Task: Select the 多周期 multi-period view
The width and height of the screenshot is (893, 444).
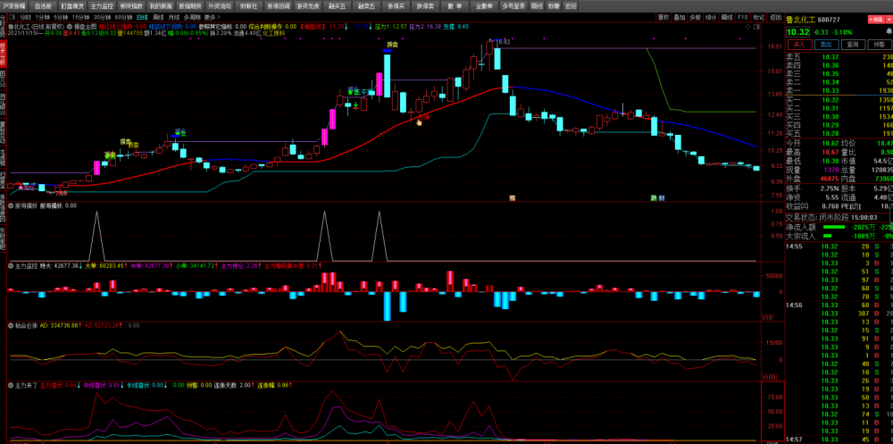Action: pyautogui.click(x=193, y=17)
